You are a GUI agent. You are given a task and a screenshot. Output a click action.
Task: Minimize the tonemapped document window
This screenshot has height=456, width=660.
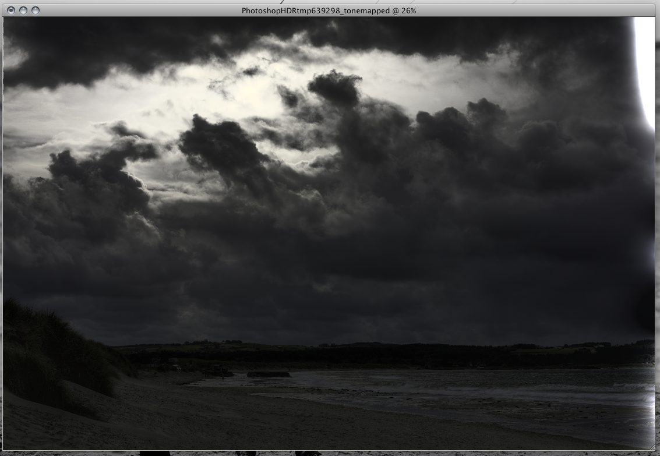pyautogui.click(x=23, y=10)
